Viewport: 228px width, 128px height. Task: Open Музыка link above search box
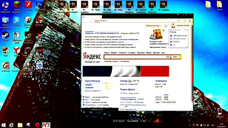pyautogui.click(x=156, y=53)
